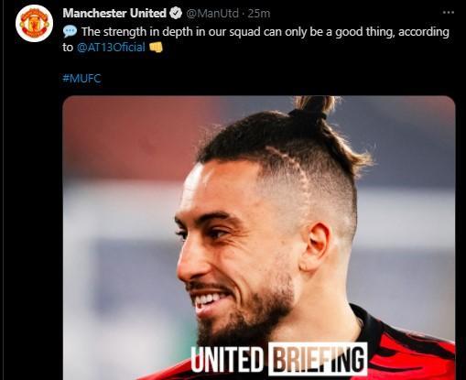Open the Manchester United display name
Image resolution: width=466 pixels, height=380 pixels.
[114, 13]
